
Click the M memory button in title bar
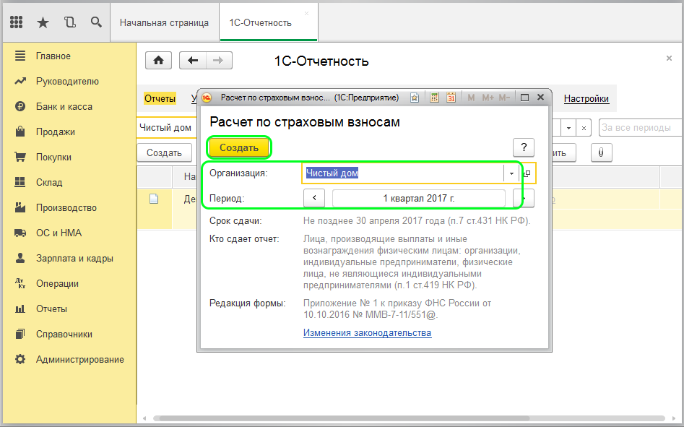click(471, 98)
